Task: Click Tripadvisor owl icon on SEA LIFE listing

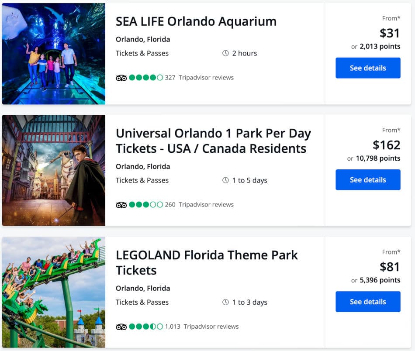Action: point(121,78)
